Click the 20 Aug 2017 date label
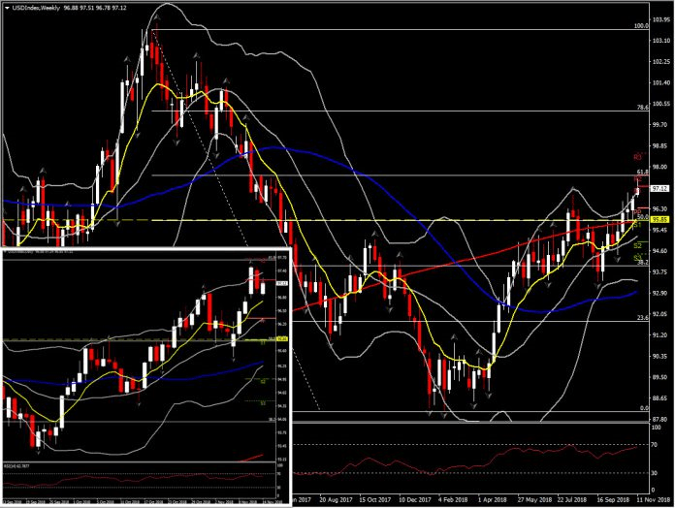Viewport: 675px width, 508px height. [336, 500]
